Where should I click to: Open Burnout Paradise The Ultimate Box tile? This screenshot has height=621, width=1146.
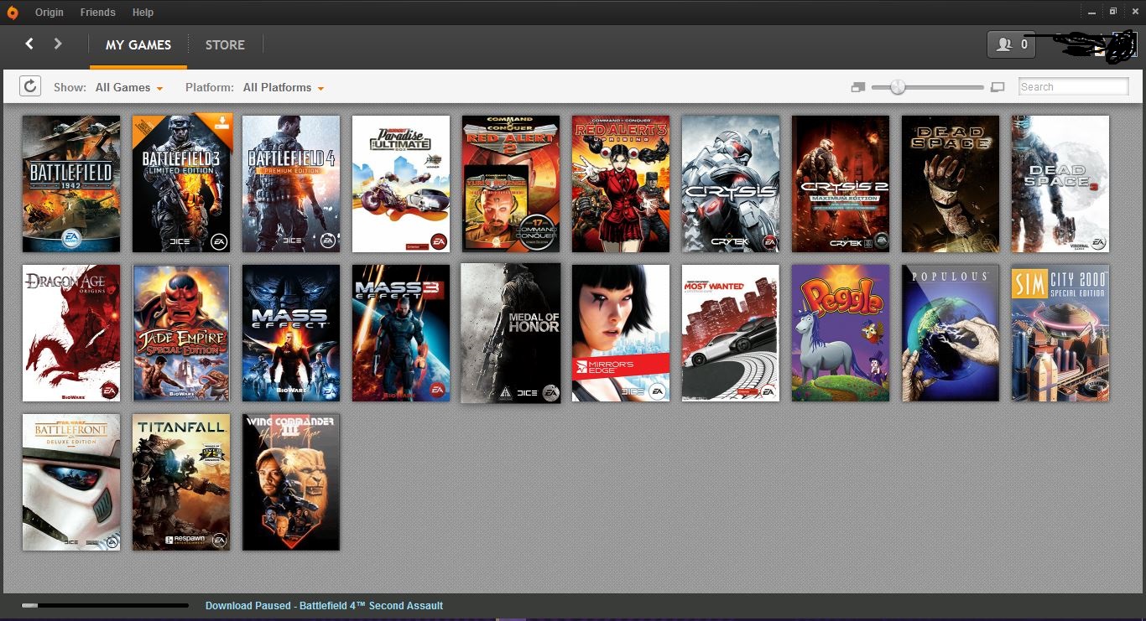pos(401,184)
